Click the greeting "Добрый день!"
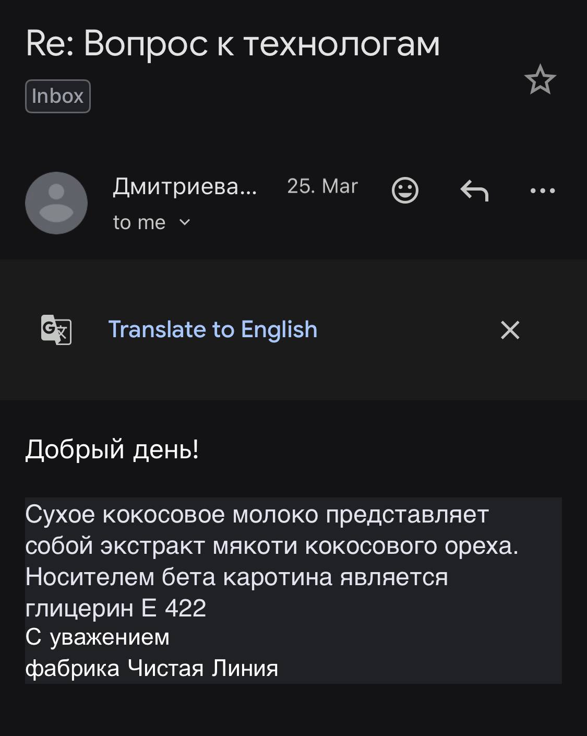Image resolution: width=587 pixels, height=736 pixels. [x=112, y=449]
